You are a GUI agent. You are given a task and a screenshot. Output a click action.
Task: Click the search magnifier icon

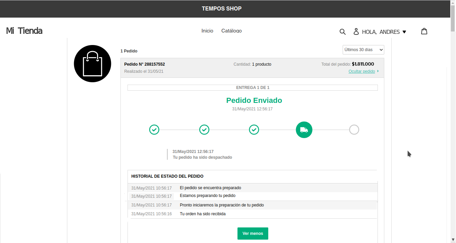pos(342,32)
